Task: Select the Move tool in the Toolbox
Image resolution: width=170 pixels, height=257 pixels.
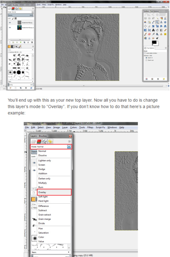Action: tap(165, 22)
